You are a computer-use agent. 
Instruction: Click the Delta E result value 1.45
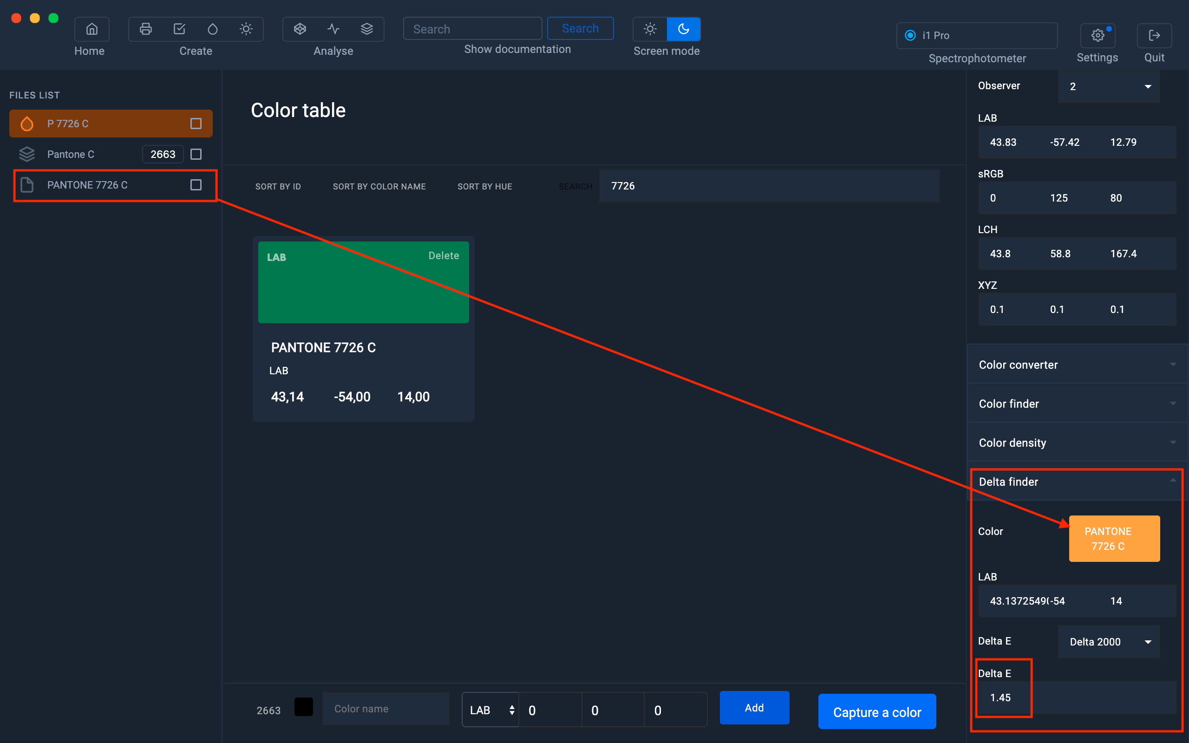coord(1000,697)
